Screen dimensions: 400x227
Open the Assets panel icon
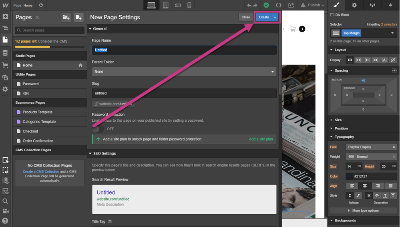coord(5,77)
